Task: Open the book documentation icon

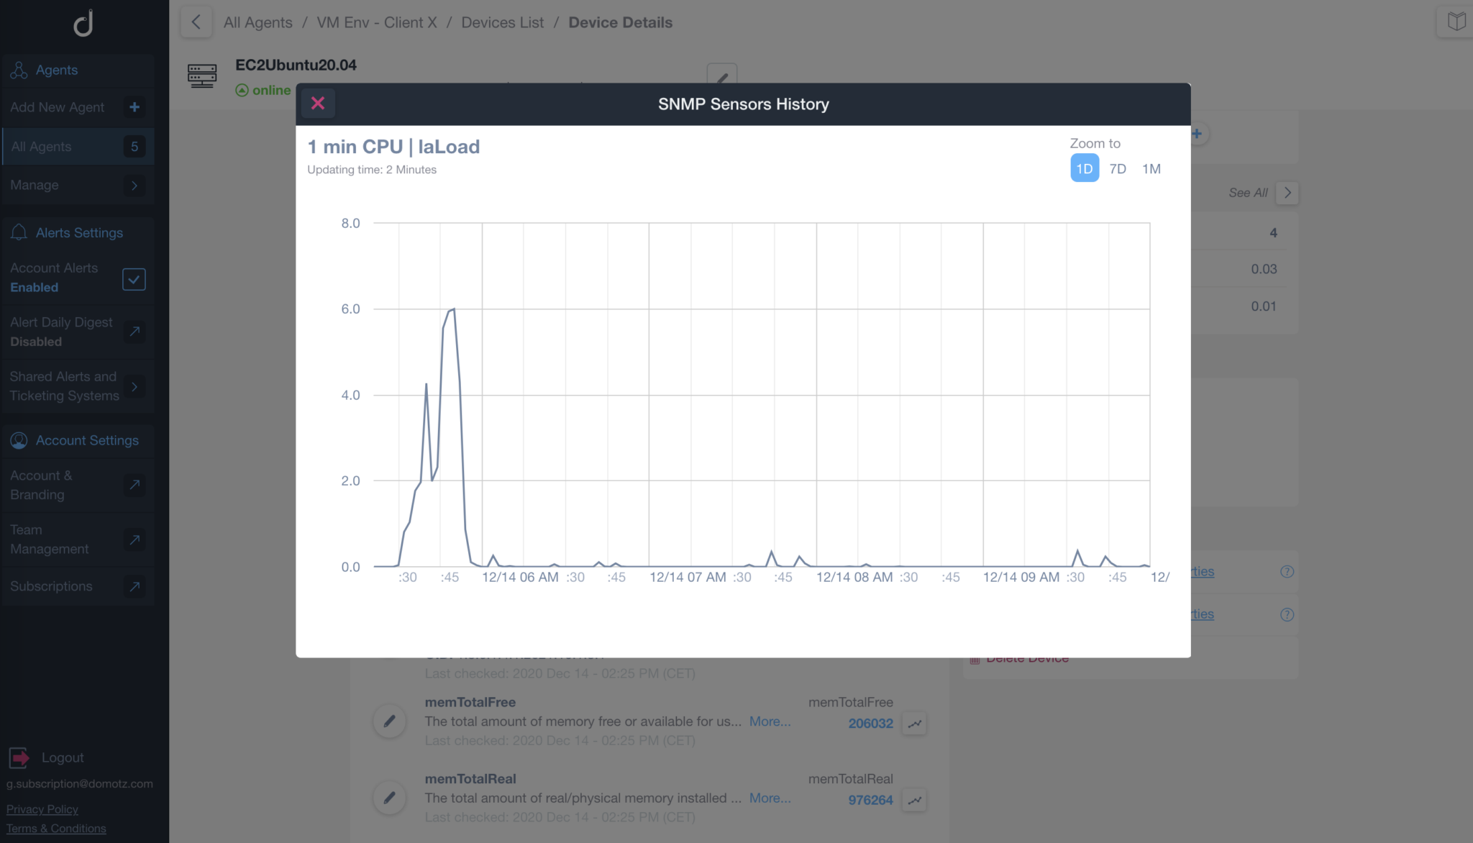Action: [1456, 22]
